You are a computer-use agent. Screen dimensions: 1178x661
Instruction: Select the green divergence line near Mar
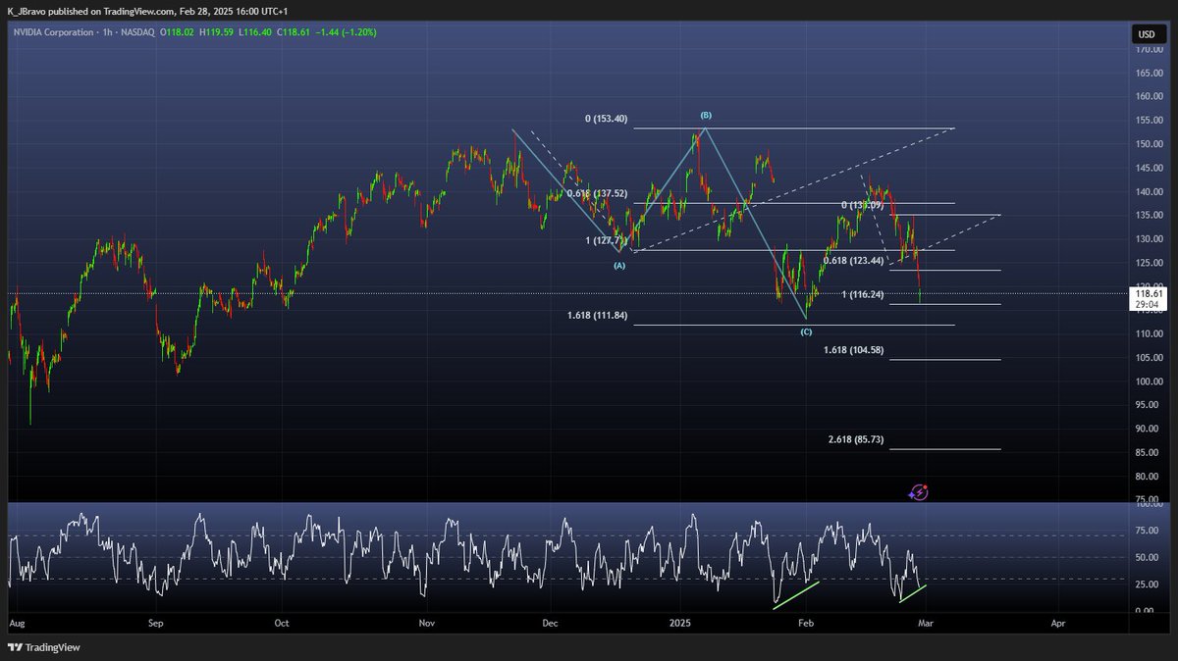[913, 592]
